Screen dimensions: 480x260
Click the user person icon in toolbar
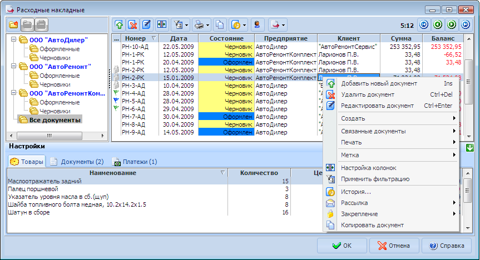coord(256,25)
